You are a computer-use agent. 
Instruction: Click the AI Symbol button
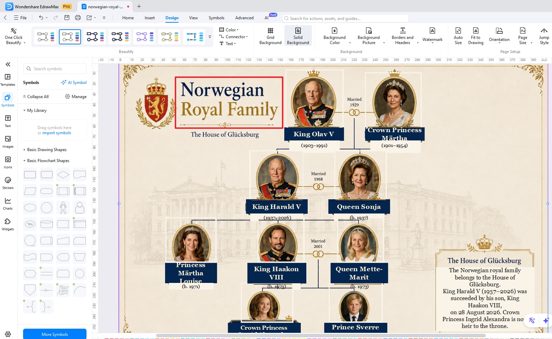[x=74, y=83]
